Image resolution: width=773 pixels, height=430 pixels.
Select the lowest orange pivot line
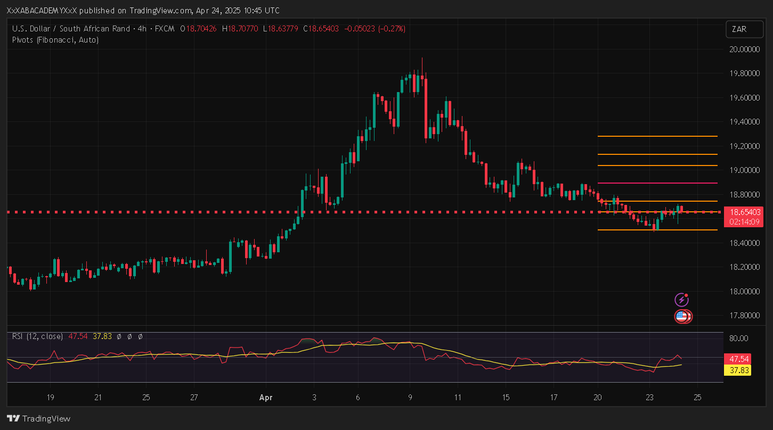pyautogui.click(x=657, y=230)
